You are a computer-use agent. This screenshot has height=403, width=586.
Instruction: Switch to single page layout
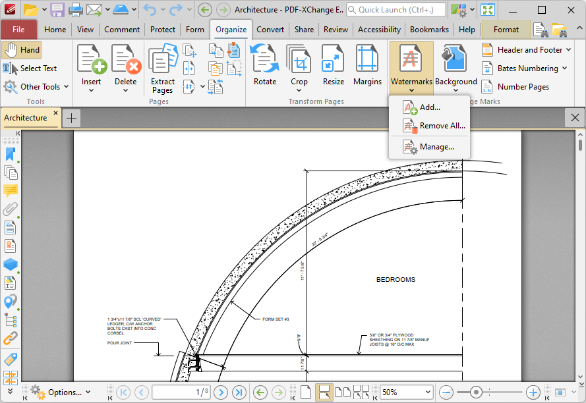click(306, 392)
